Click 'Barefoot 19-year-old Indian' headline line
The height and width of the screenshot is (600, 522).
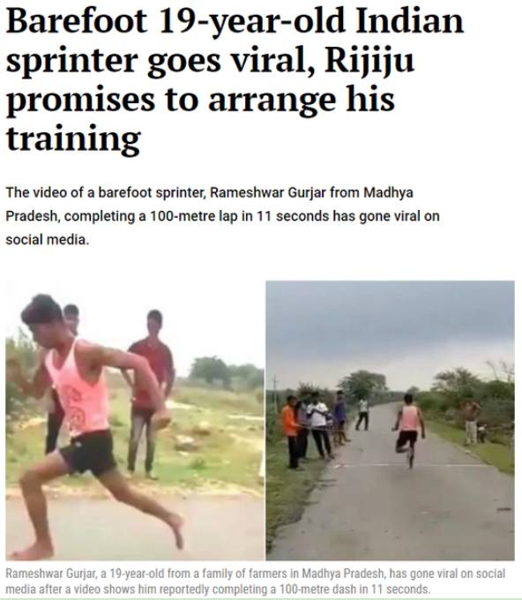click(235, 21)
